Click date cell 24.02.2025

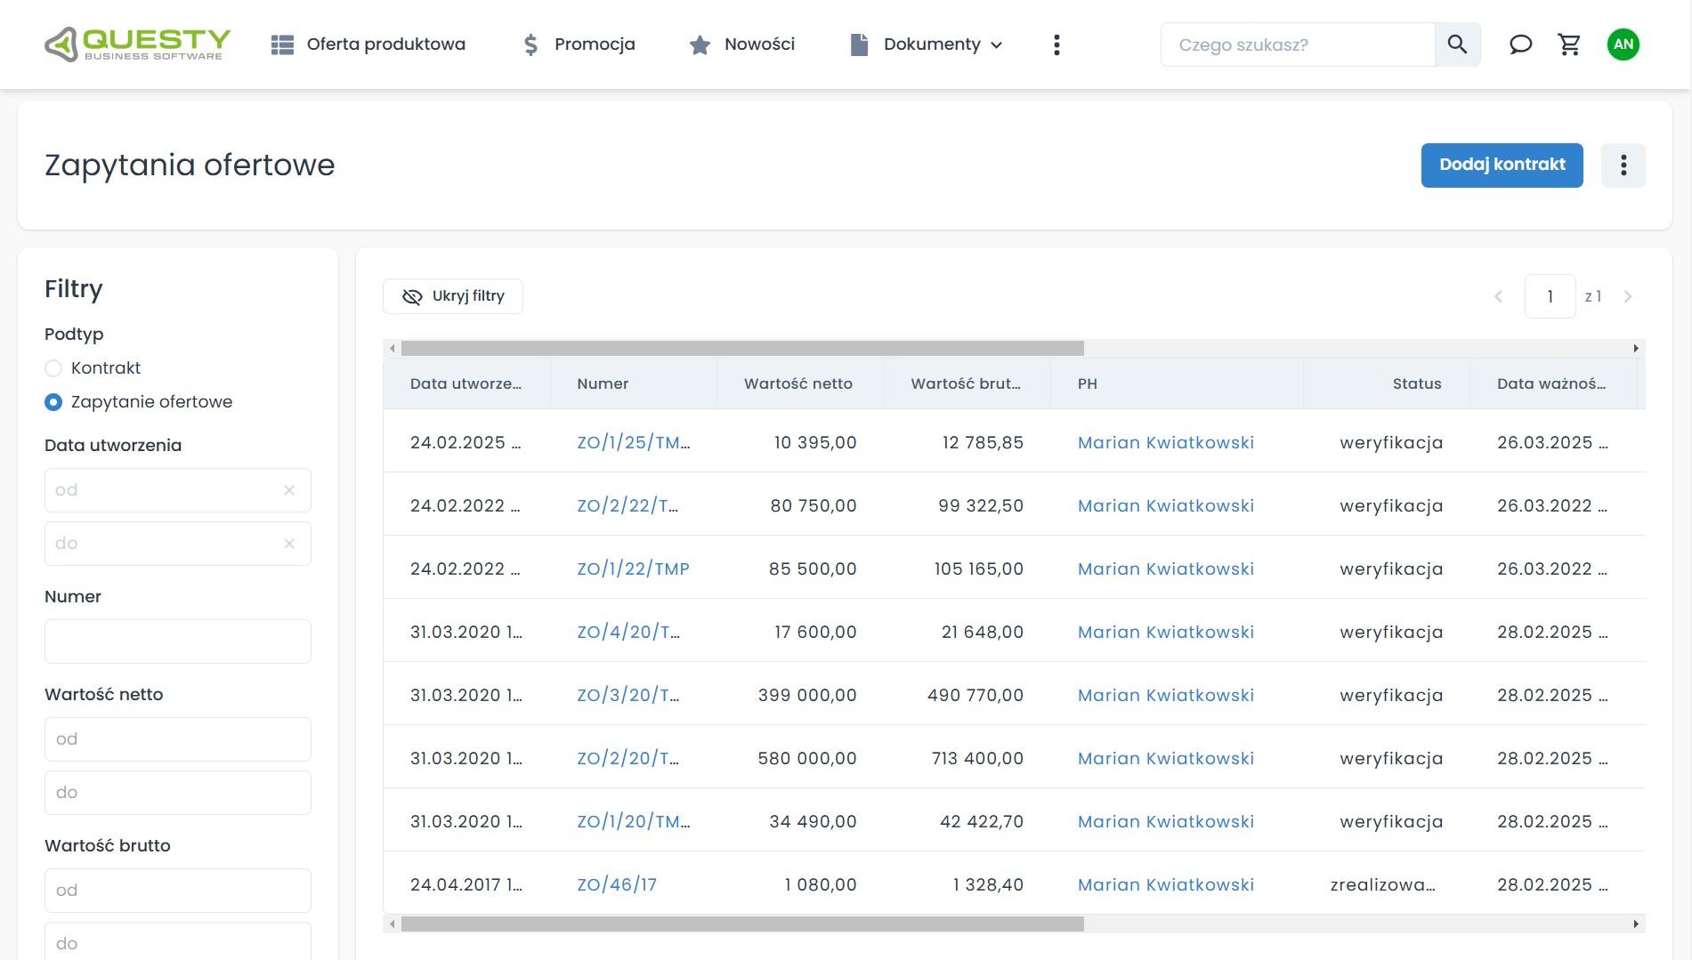pyautogui.click(x=466, y=442)
